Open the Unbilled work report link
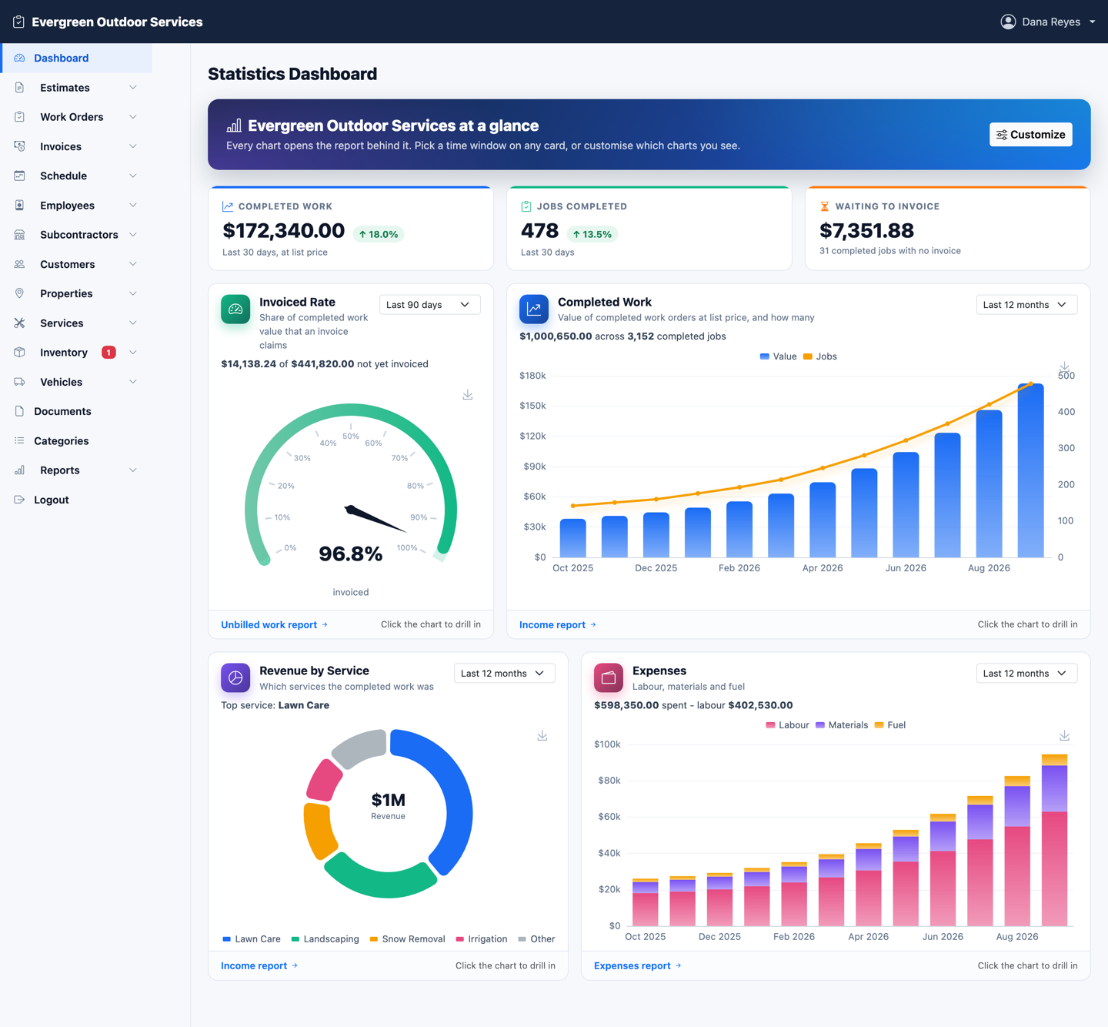 (275, 624)
